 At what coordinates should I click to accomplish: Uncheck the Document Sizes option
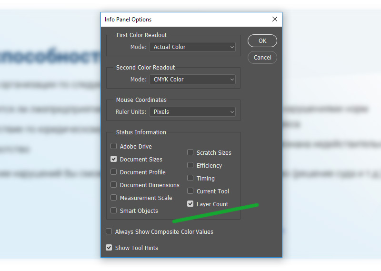pos(114,160)
